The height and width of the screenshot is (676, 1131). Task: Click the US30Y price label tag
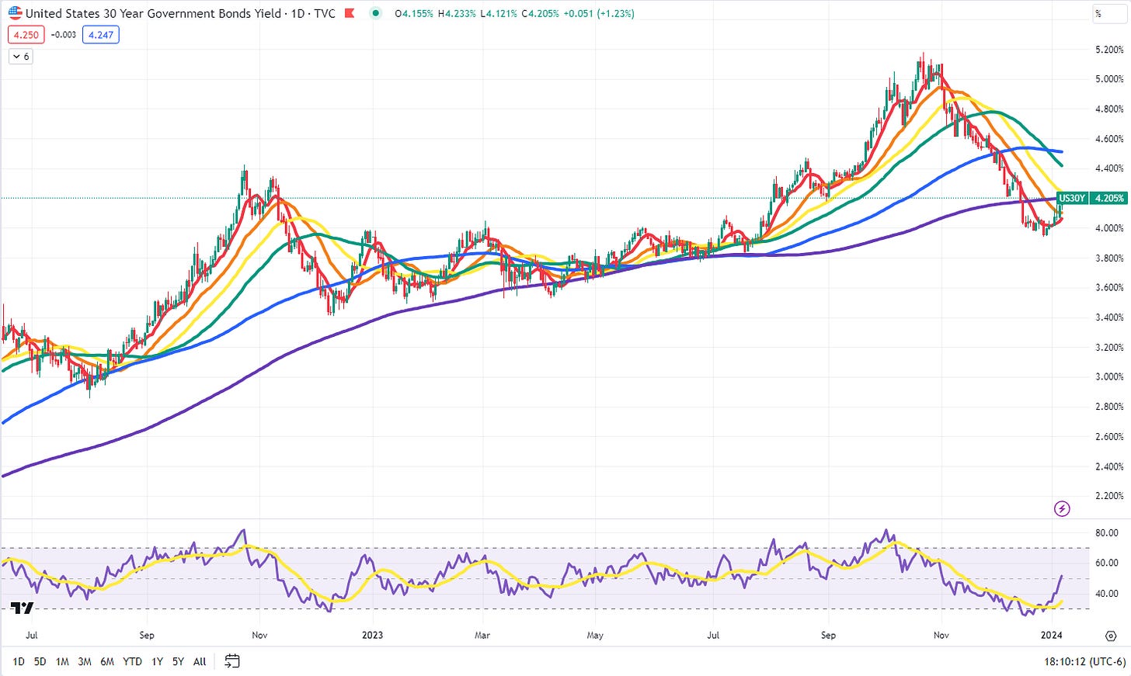[1073, 198]
